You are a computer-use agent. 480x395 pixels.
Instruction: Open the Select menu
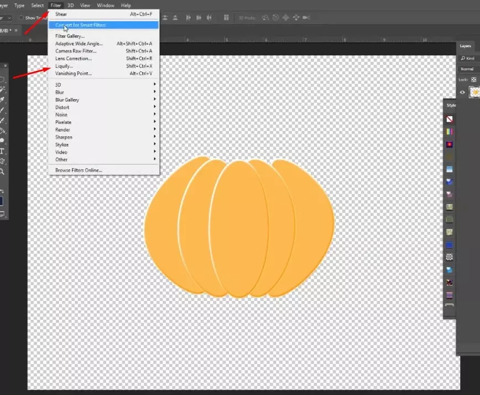coord(38,6)
